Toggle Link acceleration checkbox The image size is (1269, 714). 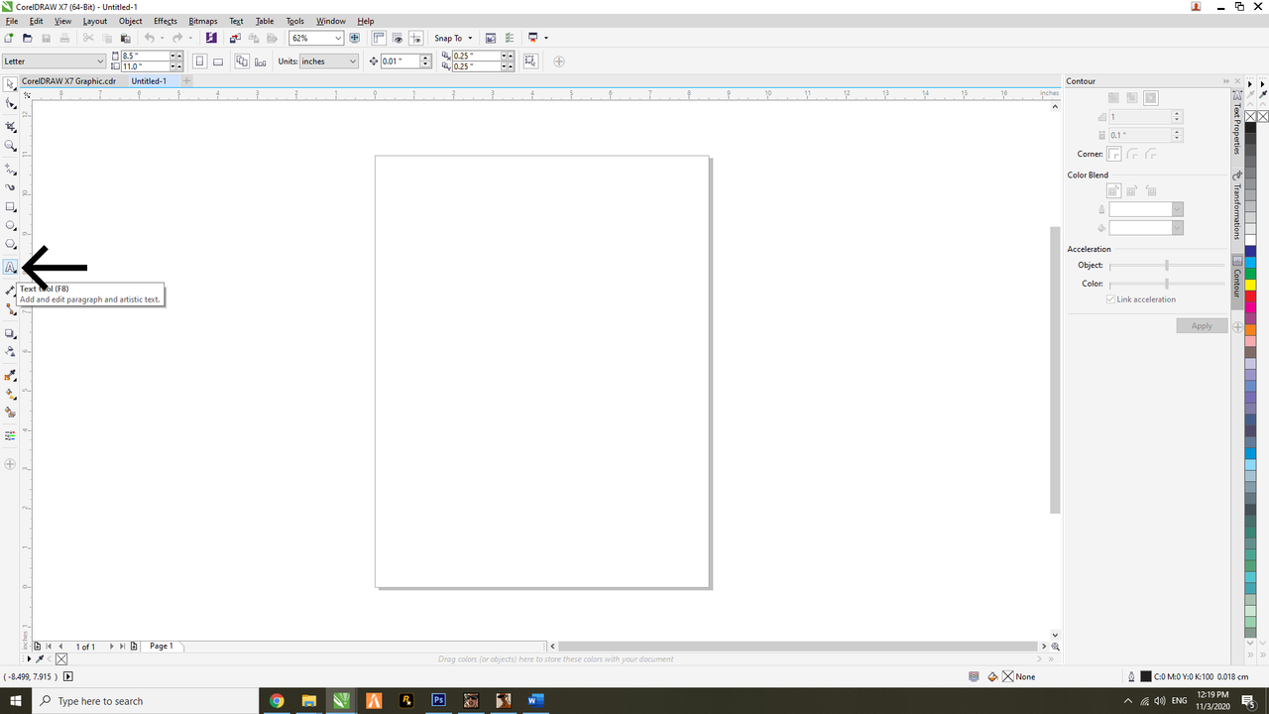pos(1111,299)
